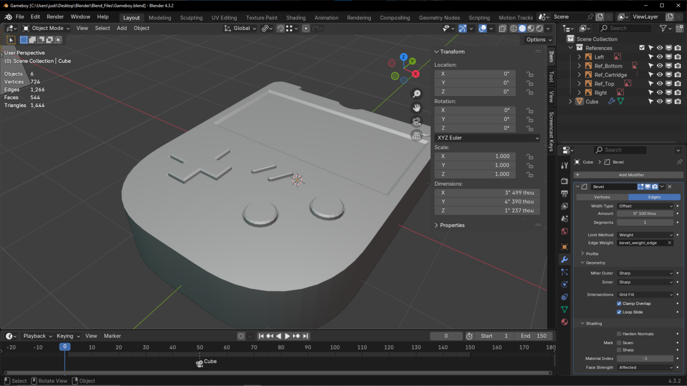Disable Clamp Overlap checkbox
Viewport: 687px width, 386px height.
(x=619, y=303)
